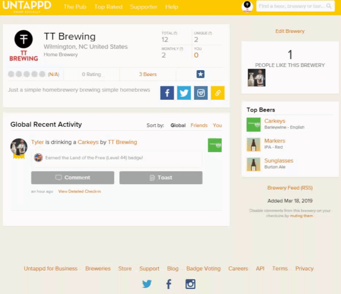Focus the beer, brewery or bar search field
The image size is (341, 294).
point(295,6)
